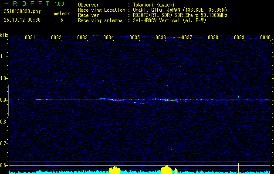Image resolution: width=274 pixels, height=174 pixels.
Task: Click the 0.7 kHz axis label
Action: (3, 144)
